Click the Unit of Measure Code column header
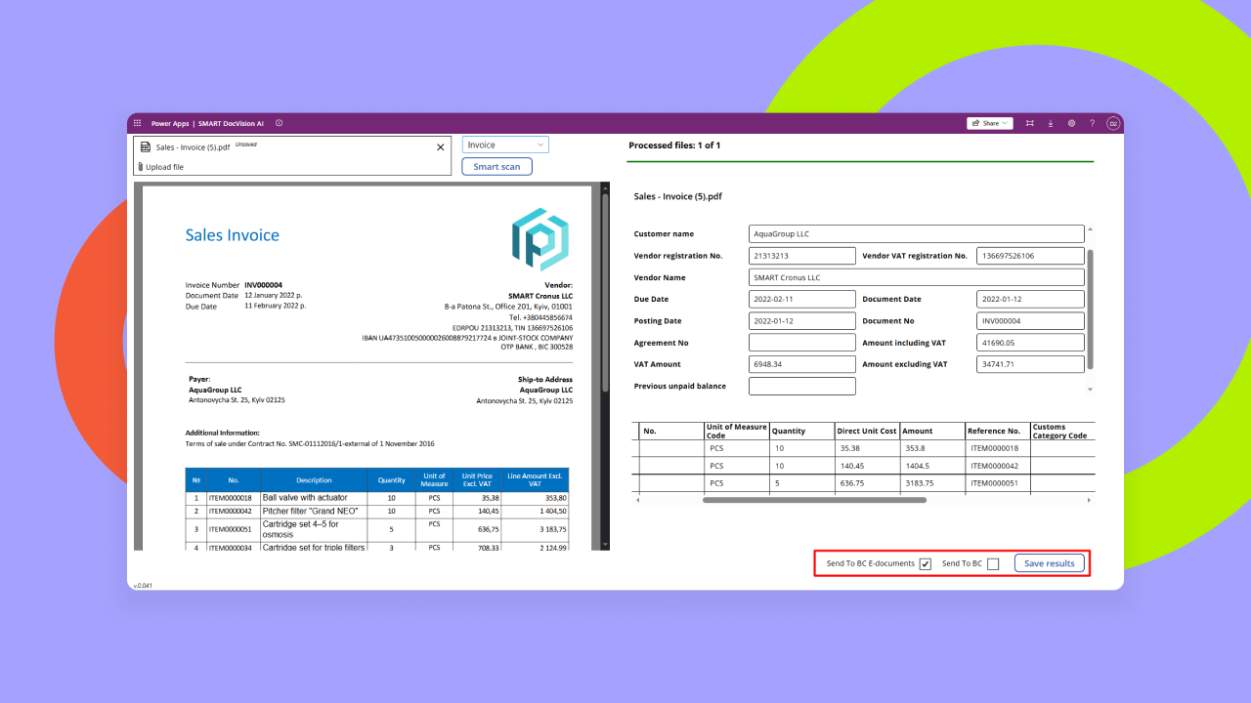 [737, 432]
